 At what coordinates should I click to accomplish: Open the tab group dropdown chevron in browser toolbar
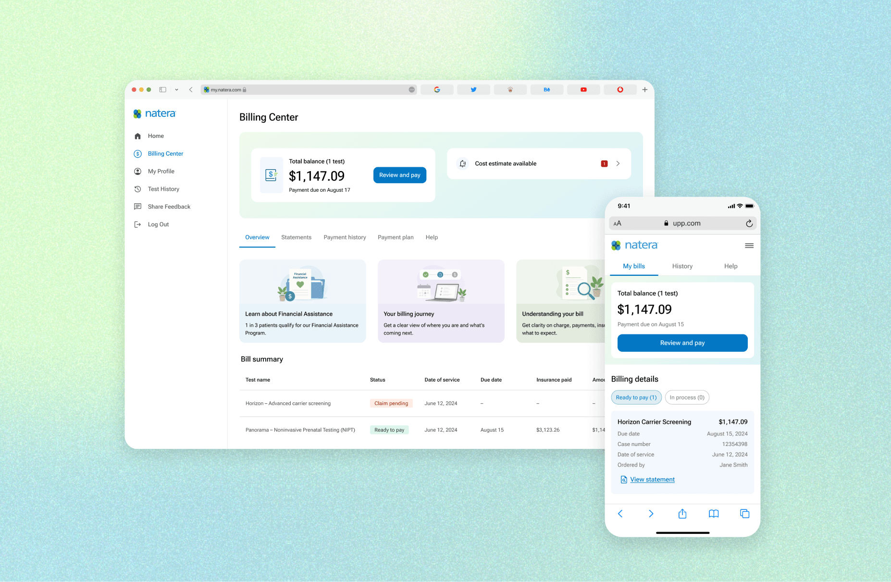tap(176, 90)
